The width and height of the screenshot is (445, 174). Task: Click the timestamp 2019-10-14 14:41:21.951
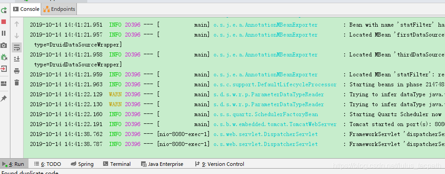(x=66, y=25)
